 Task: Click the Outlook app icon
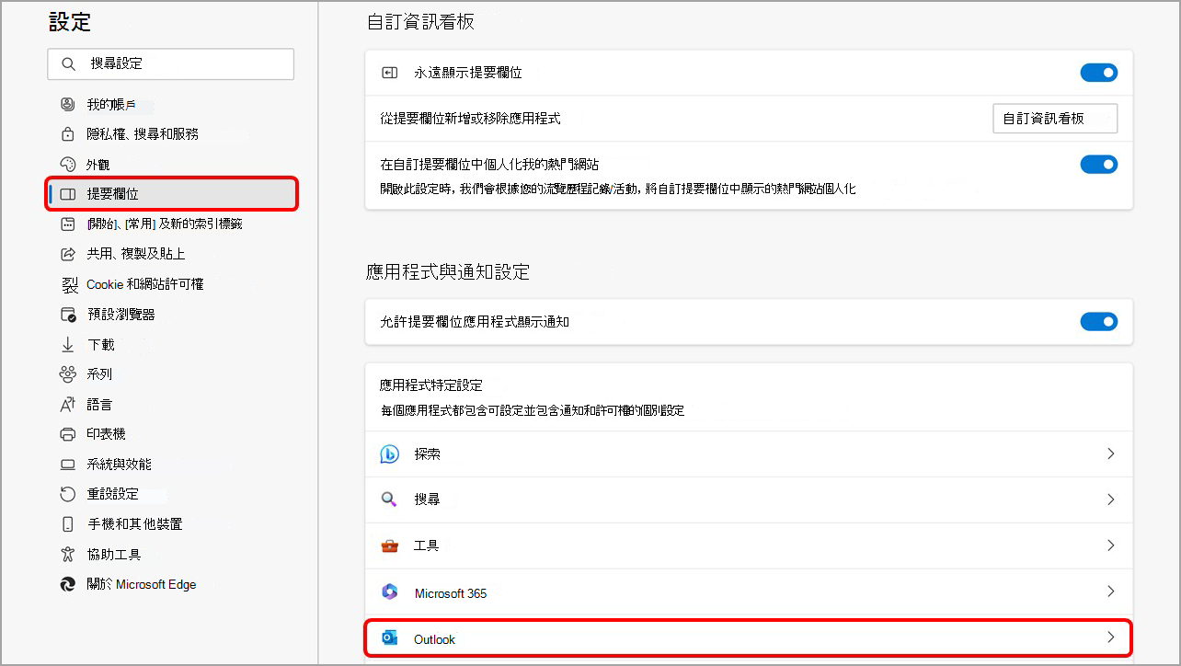[x=390, y=638]
